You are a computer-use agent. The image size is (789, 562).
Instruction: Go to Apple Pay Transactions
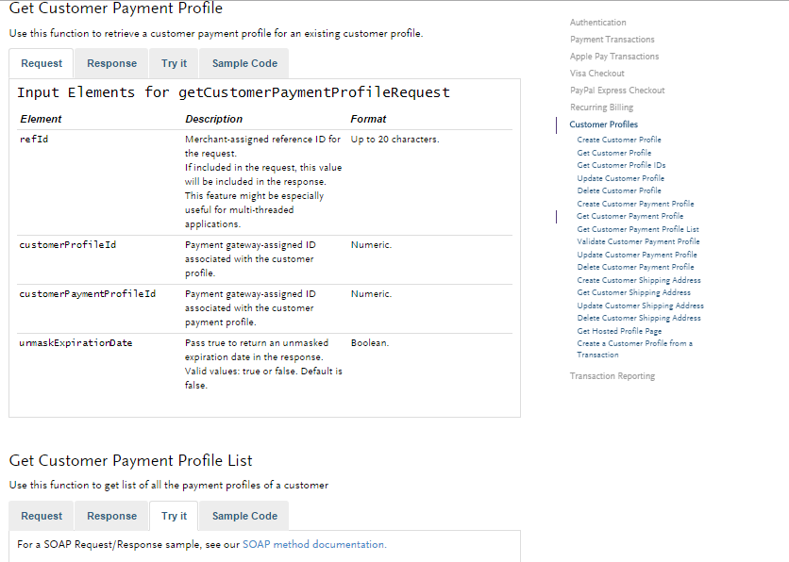click(613, 56)
